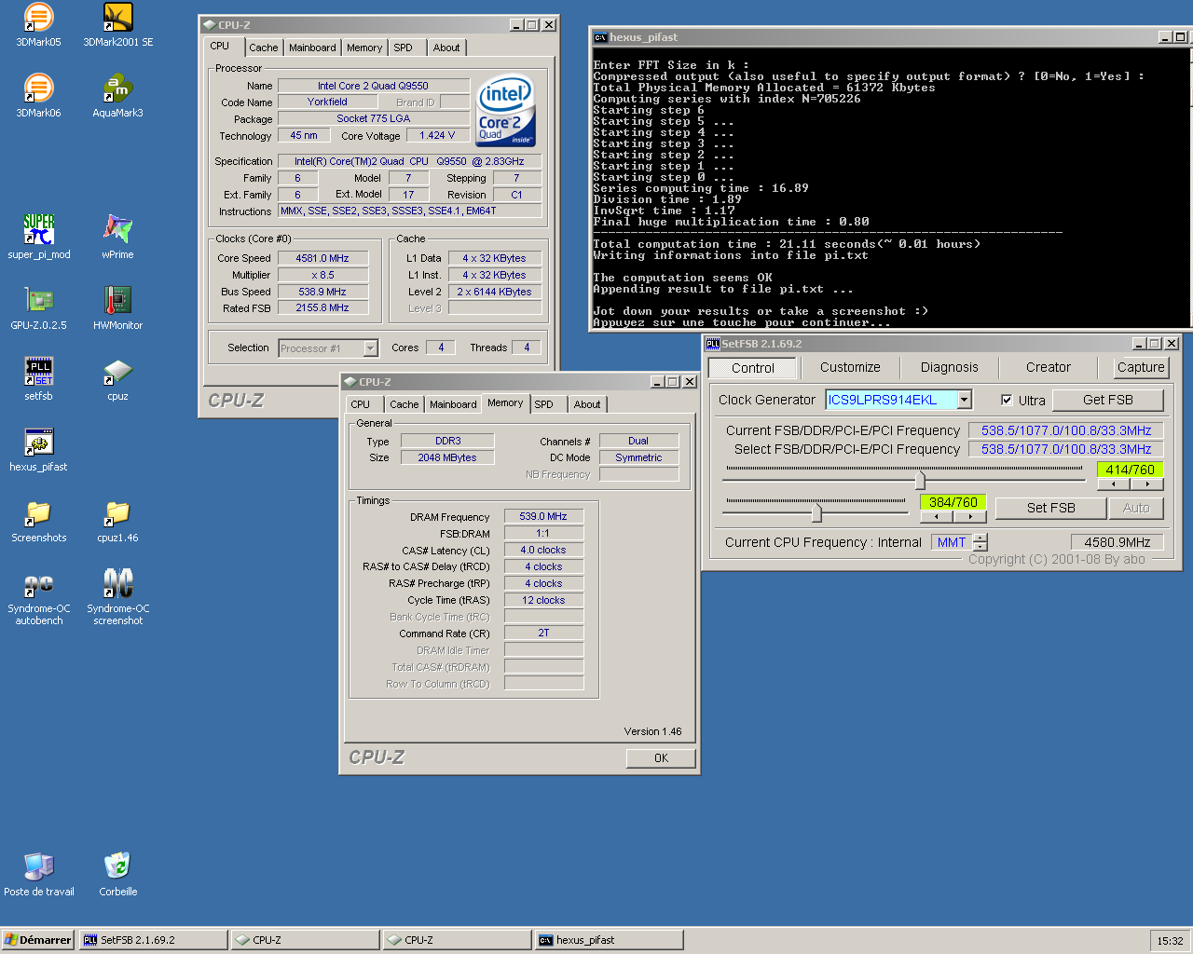The height and width of the screenshot is (954, 1193).
Task: Select the cpuz desktop shortcut
Action: (117, 379)
